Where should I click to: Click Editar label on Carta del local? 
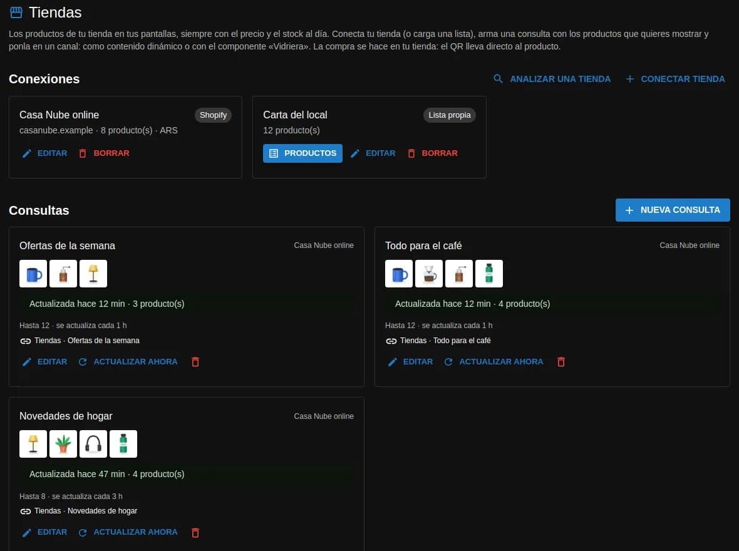[380, 153]
